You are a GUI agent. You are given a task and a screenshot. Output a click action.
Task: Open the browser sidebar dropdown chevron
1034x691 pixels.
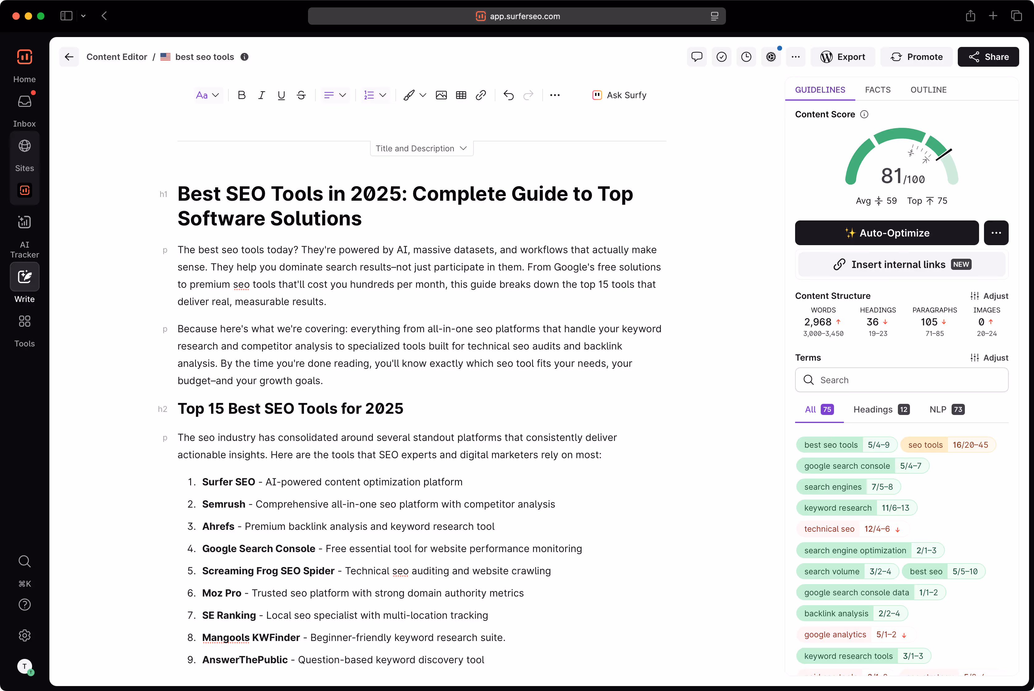click(83, 16)
